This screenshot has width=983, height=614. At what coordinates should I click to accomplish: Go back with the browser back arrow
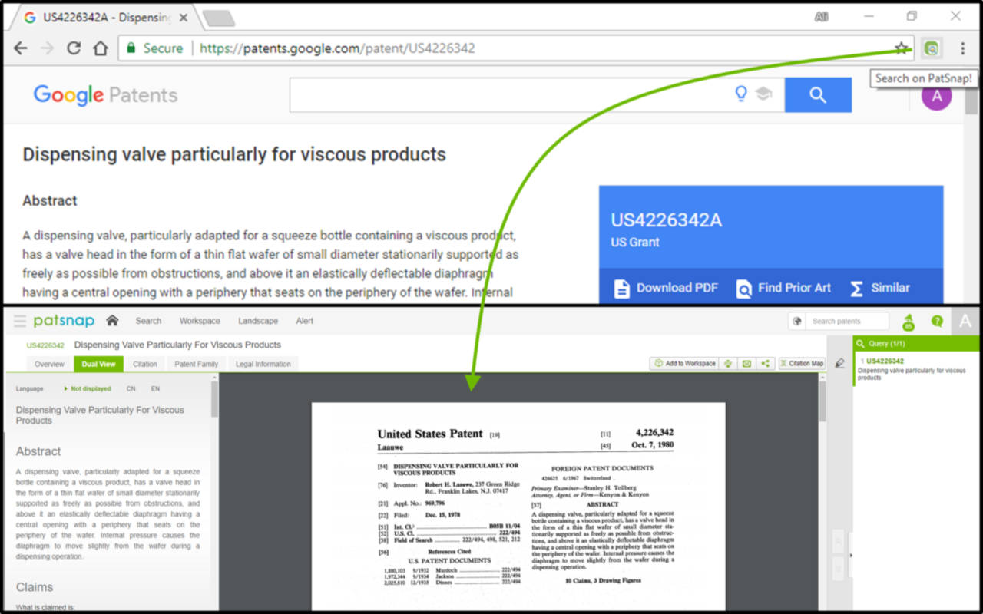pos(21,48)
